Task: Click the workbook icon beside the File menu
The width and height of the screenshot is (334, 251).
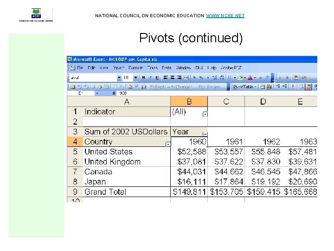Action: pyautogui.click(x=72, y=68)
